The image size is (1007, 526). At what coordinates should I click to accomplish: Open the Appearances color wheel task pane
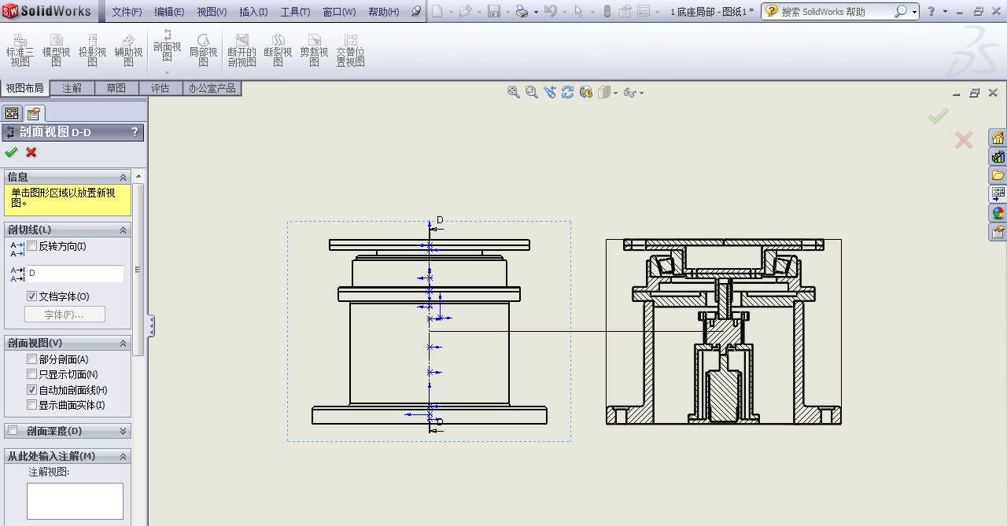coord(998,213)
